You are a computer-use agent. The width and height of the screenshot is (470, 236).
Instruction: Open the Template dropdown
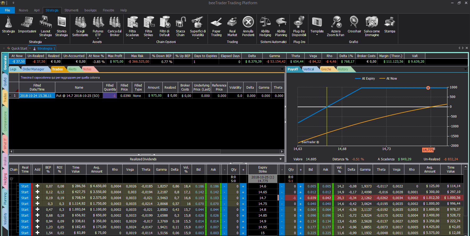point(317,27)
